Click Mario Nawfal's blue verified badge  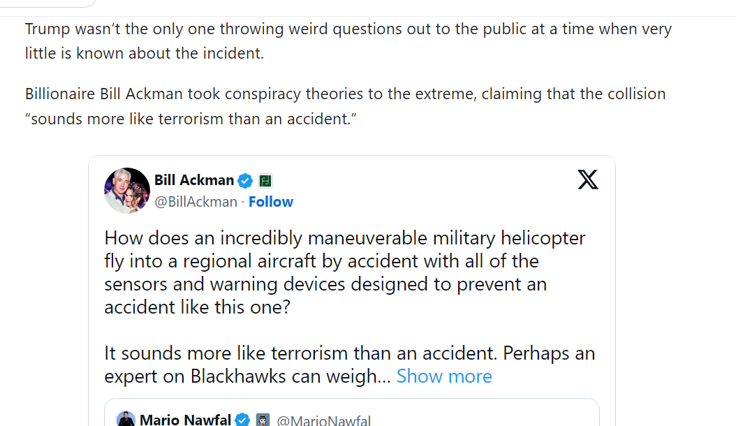pos(242,420)
